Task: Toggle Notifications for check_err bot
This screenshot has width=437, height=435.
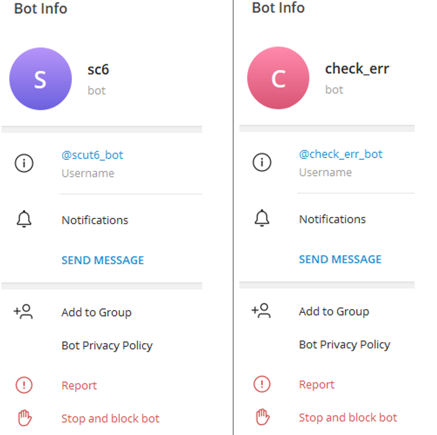Action: (x=332, y=219)
